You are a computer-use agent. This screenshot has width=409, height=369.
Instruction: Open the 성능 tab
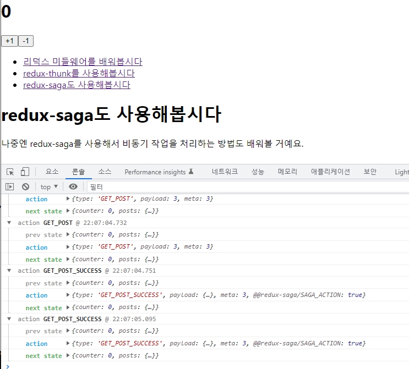(x=258, y=172)
